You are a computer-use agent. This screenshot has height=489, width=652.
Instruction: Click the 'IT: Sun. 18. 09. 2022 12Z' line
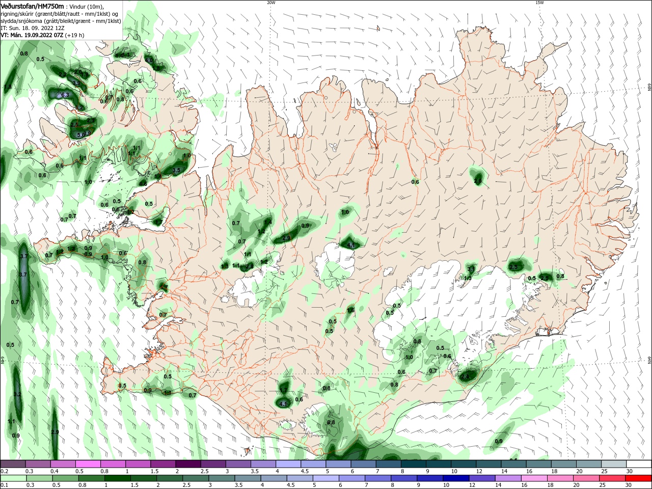click(x=33, y=28)
